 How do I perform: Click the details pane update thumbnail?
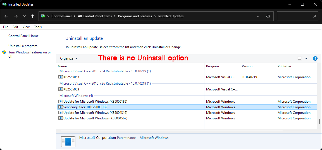(x=68, y=141)
